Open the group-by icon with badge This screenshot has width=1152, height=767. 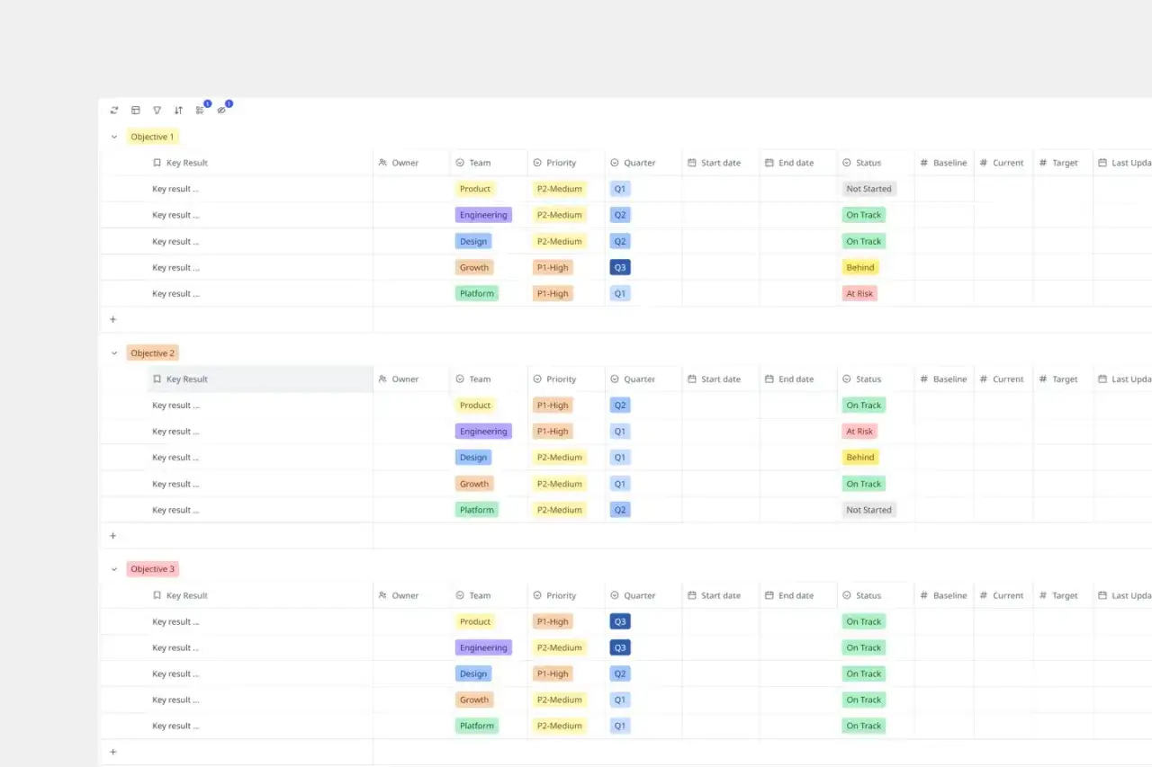[x=200, y=111]
